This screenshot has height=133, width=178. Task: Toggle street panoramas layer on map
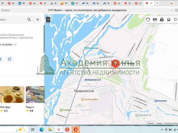point(155,20)
